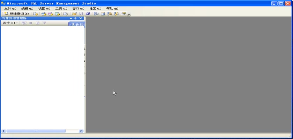Start an Analysis Services XMLA Query
This screenshot has width=293, height=139.
(x=58, y=14)
